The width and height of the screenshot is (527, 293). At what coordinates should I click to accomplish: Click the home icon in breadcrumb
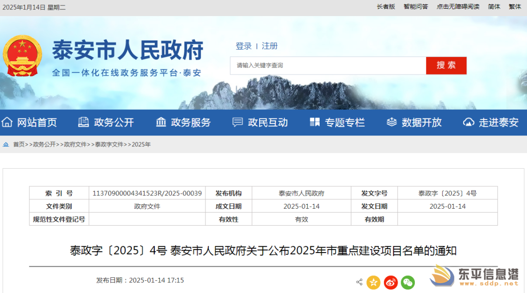click(x=6, y=144)
